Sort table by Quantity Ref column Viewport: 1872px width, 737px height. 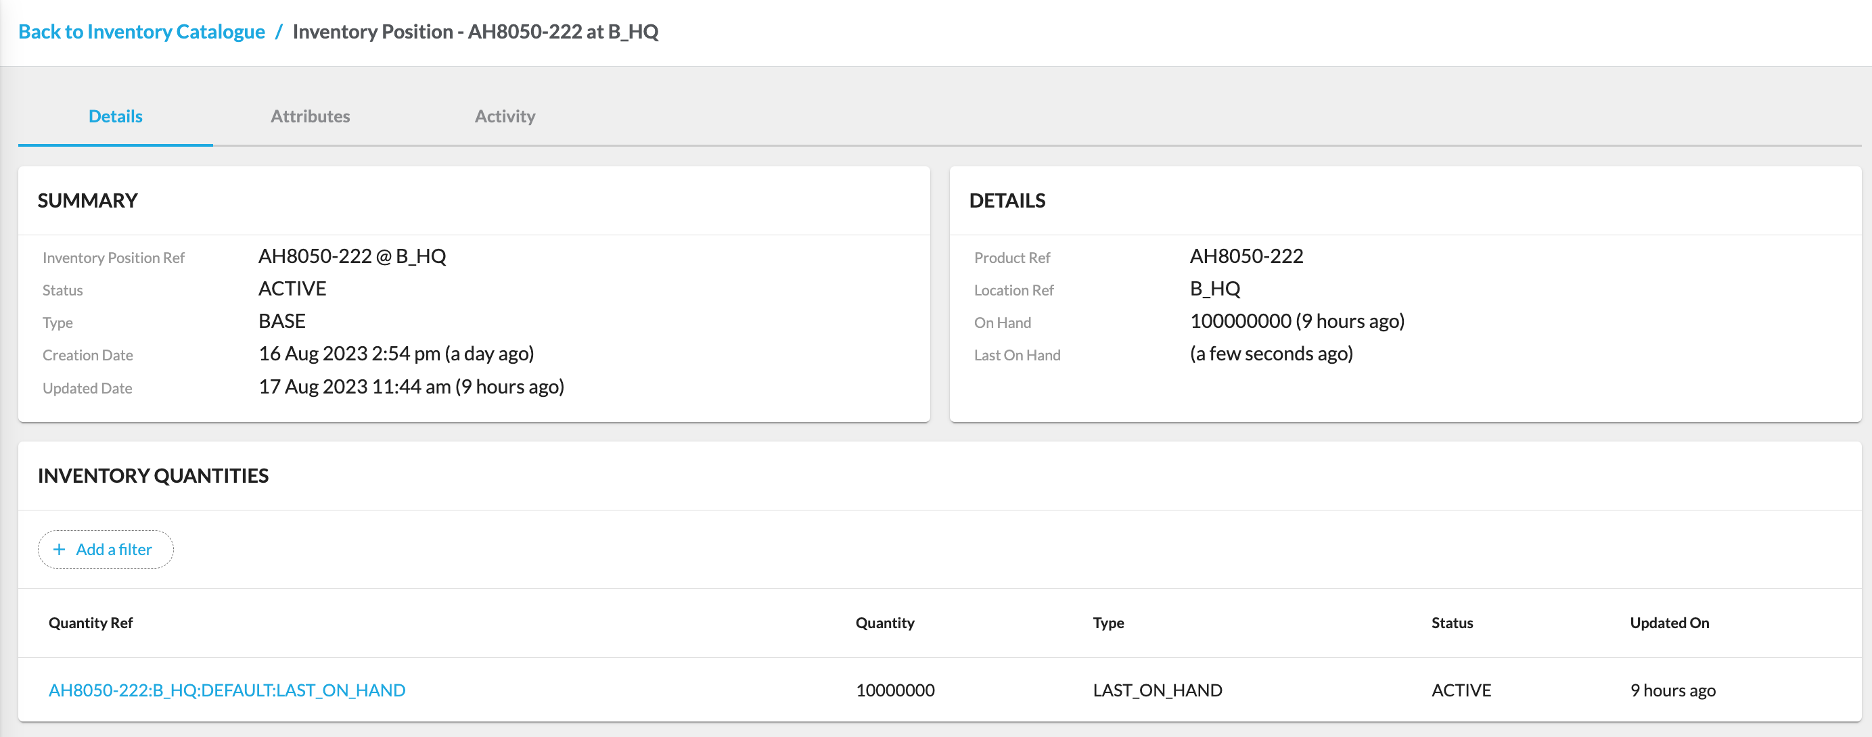coord(91,622)
